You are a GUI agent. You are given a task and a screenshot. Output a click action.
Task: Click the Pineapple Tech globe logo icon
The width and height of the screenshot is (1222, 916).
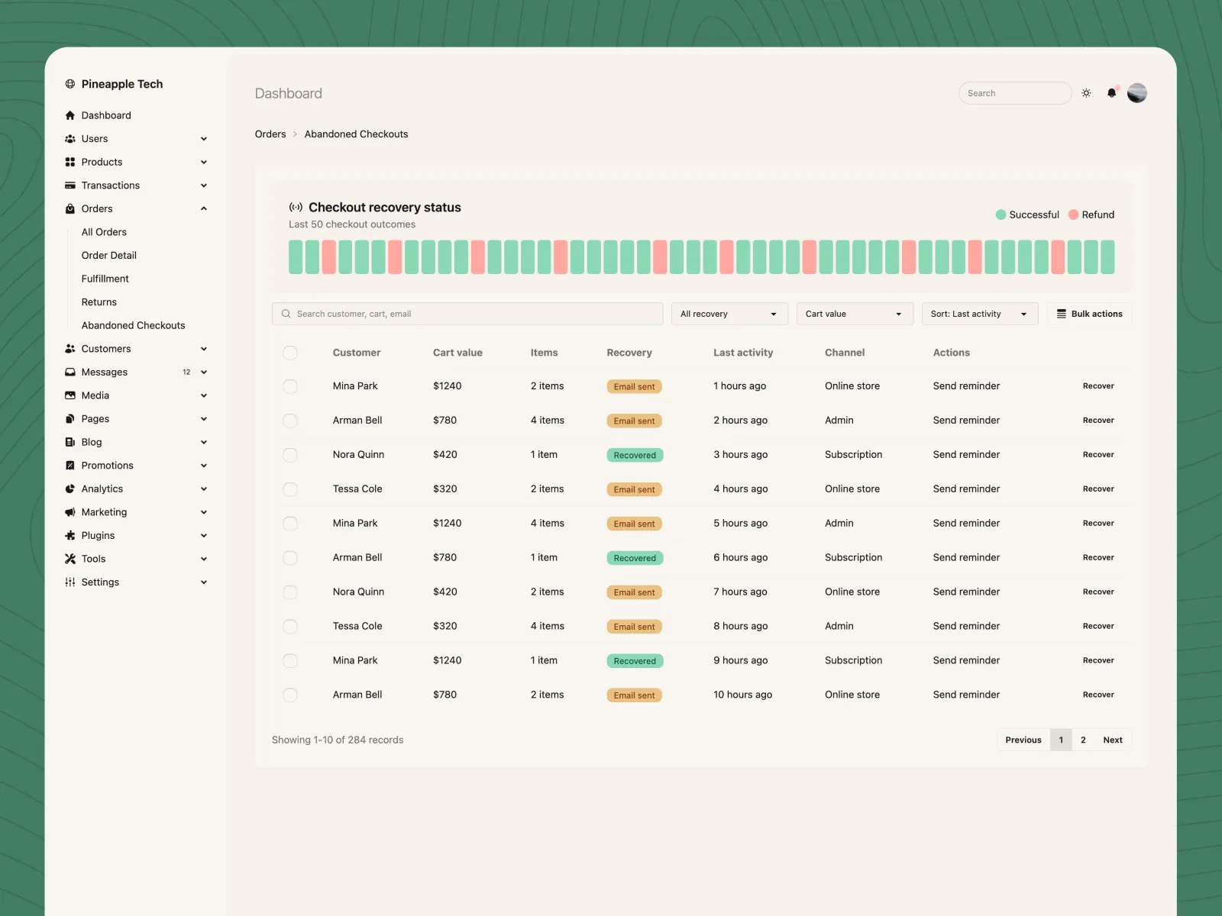tap(70, 84)
